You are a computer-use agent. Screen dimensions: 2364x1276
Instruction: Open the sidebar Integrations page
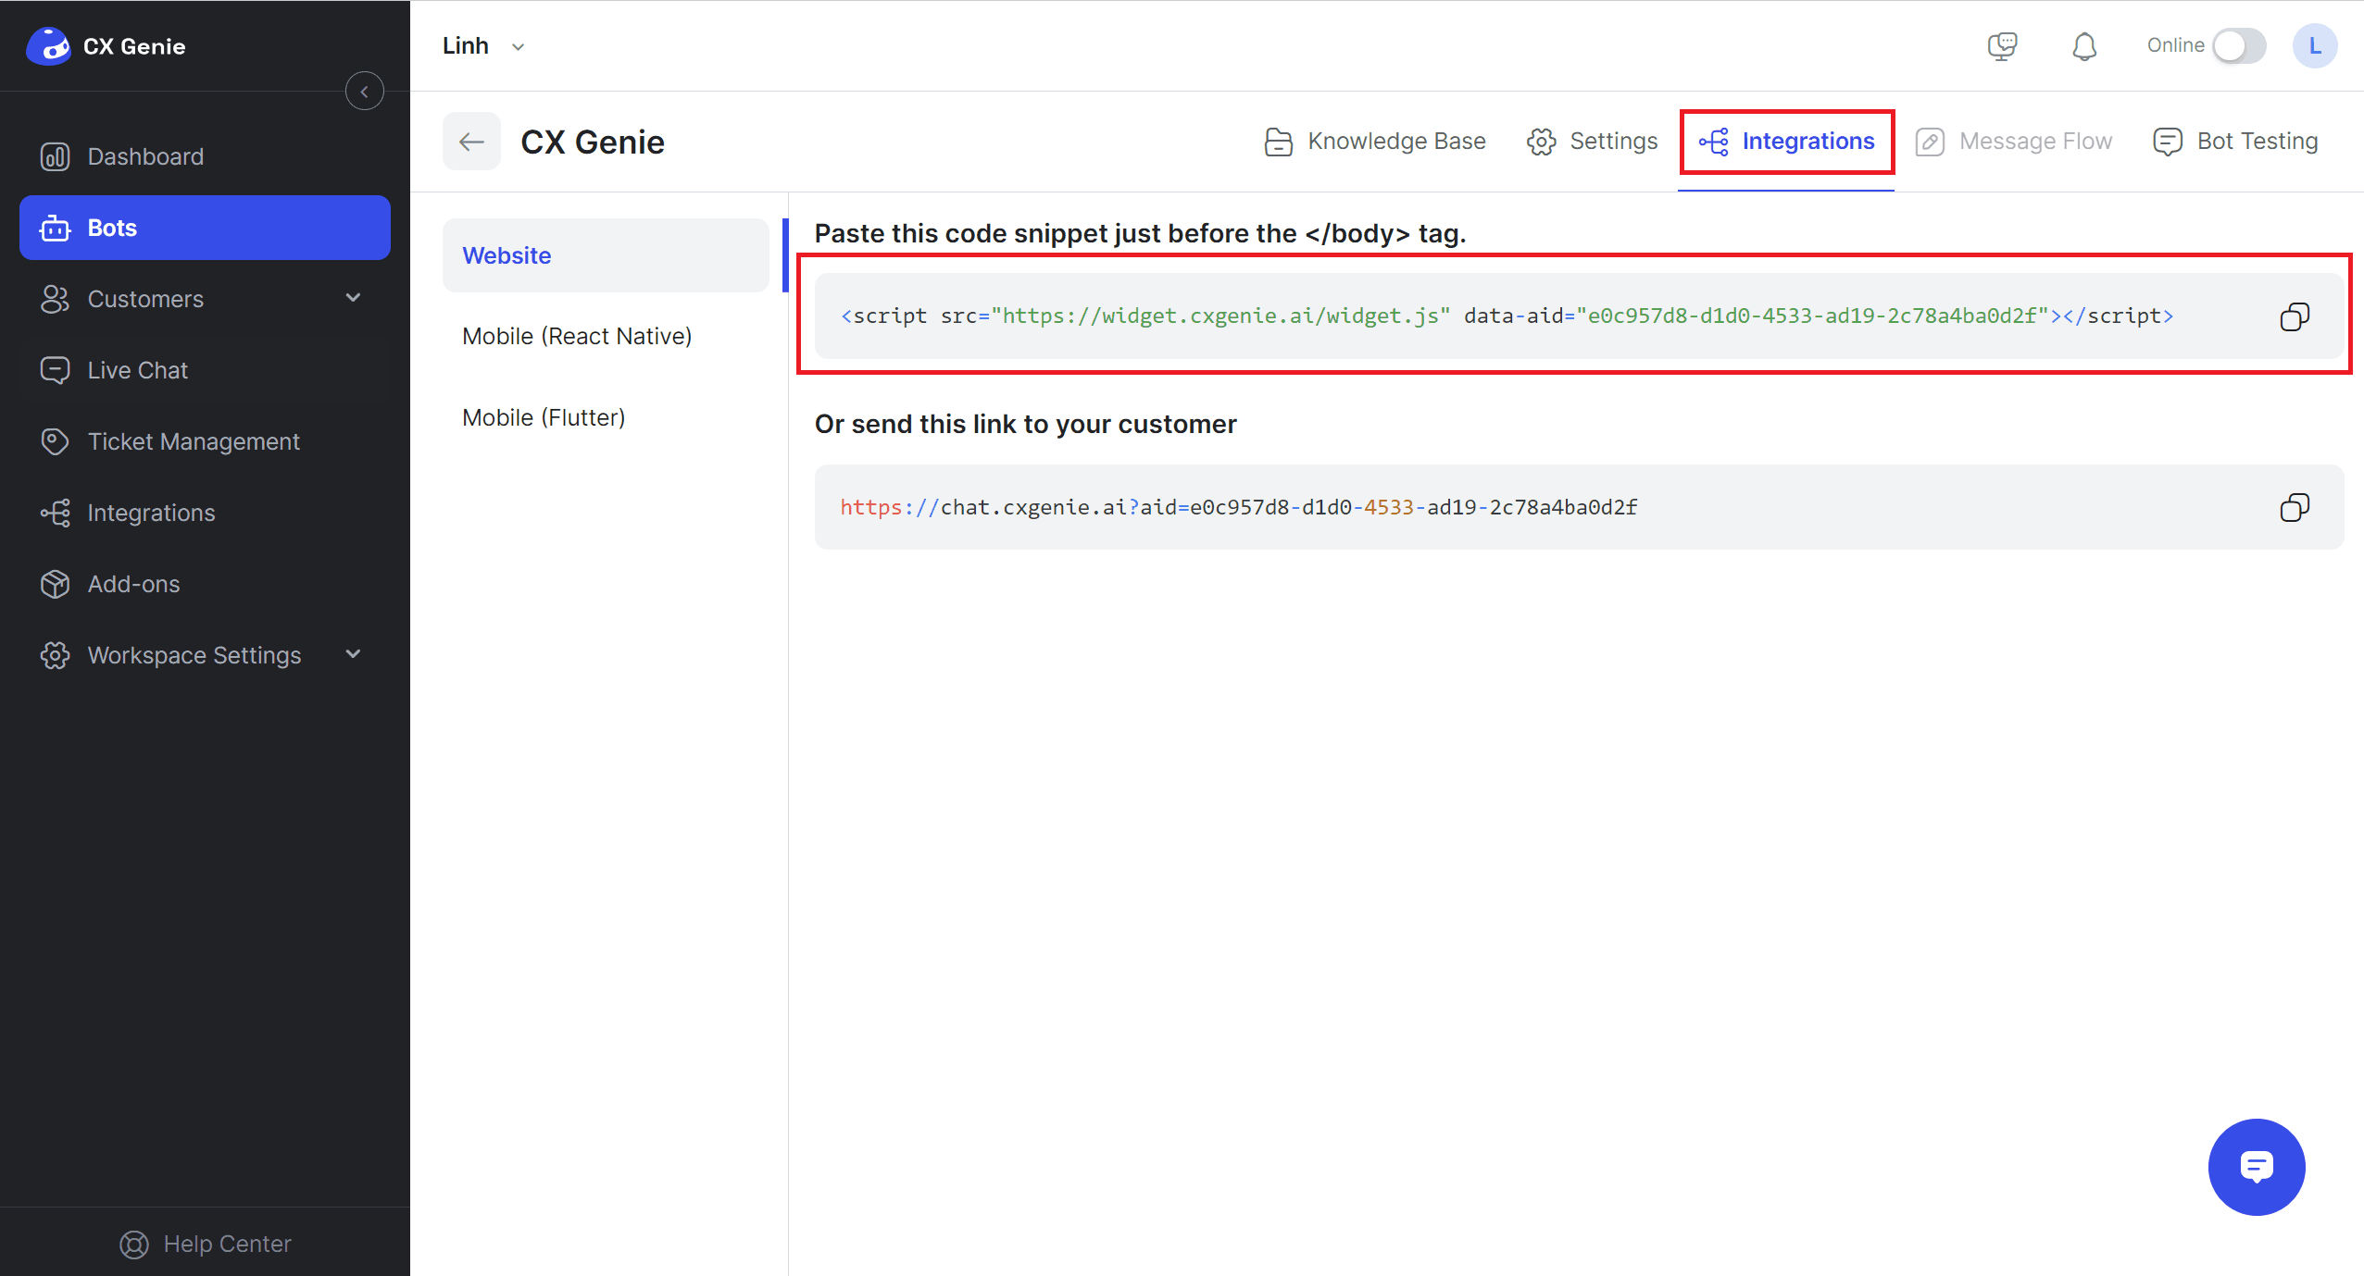(x=205, y=513)
